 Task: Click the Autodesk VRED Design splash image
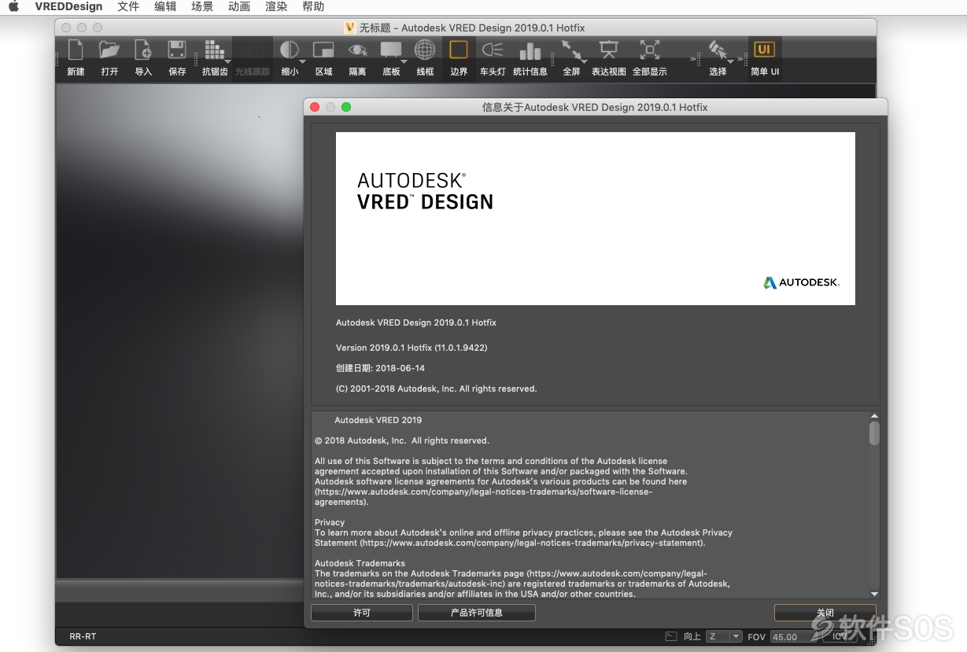pyautogui.click(x=596, y=219)
